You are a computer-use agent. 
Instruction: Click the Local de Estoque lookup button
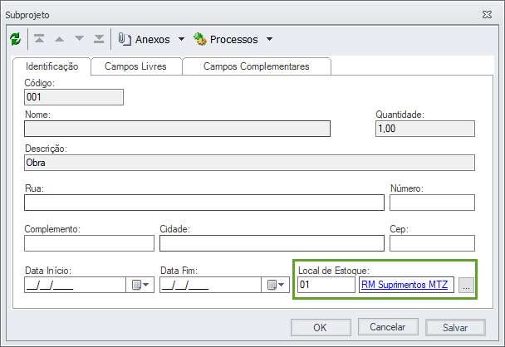click(466, 286)
